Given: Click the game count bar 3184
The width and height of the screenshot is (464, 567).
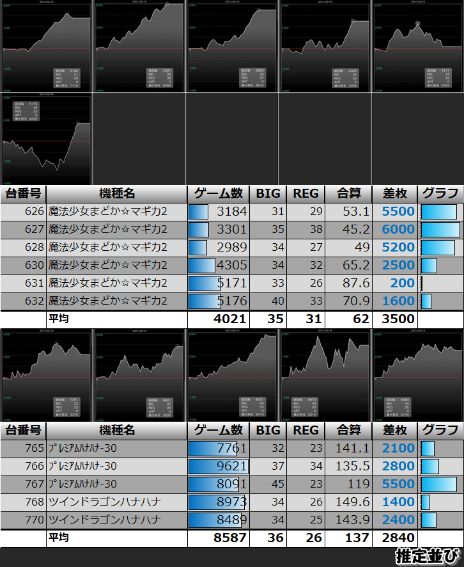Looking at the screenshot, I should tap(198, 212).
